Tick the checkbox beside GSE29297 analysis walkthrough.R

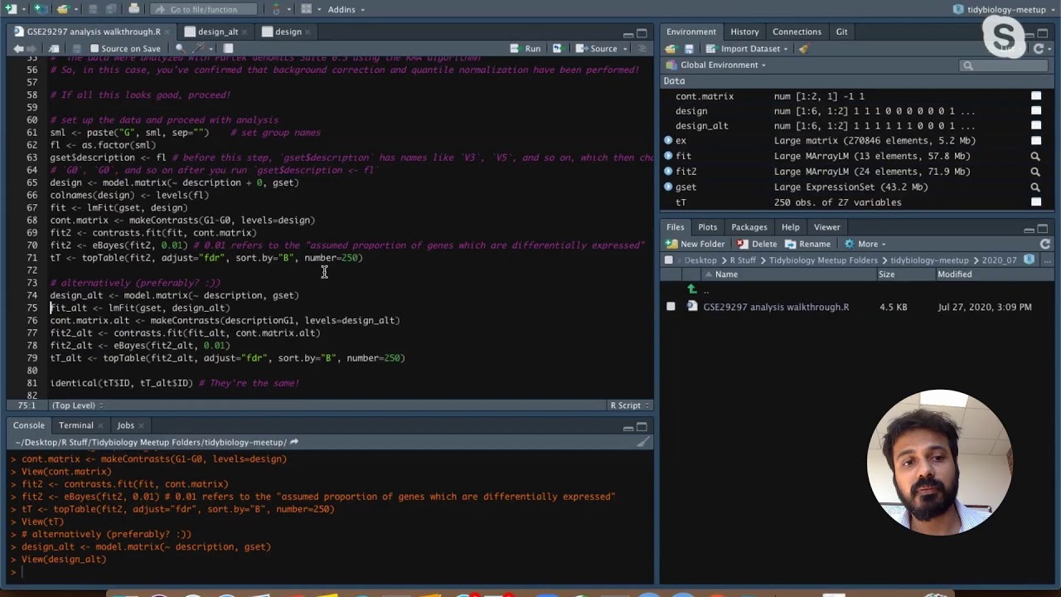(671, 307)
